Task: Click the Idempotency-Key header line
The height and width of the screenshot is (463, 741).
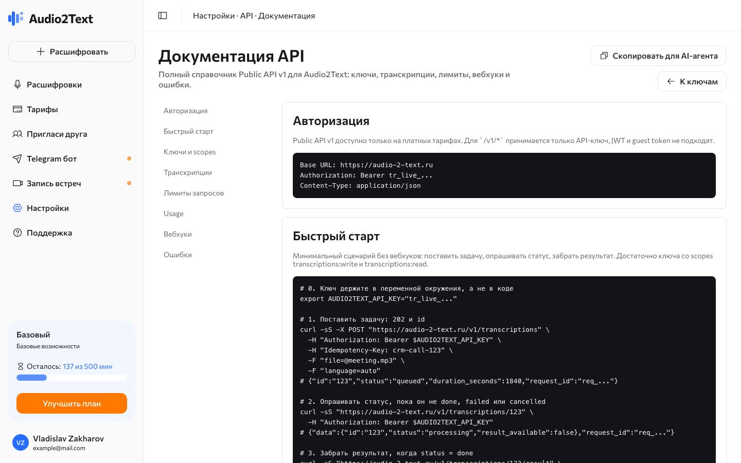Action: point(380,350)
